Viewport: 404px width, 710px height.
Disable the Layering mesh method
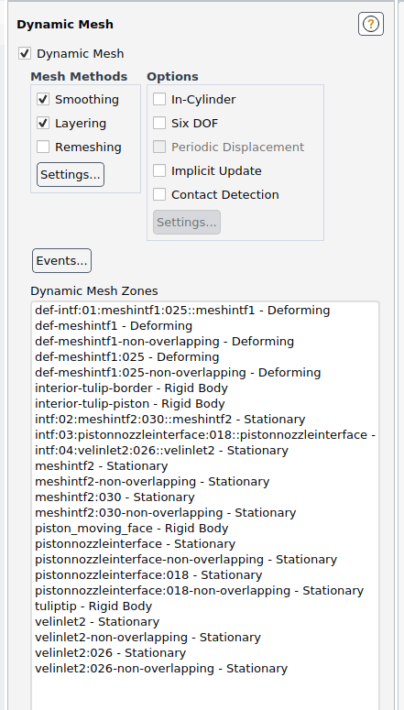click(43, 123)
